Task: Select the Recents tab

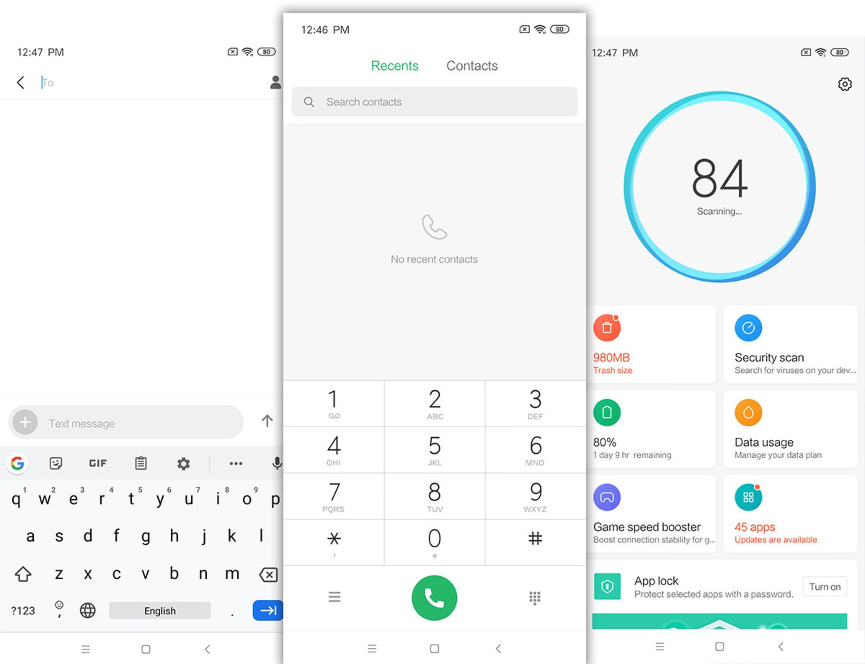Action: pyautogui.click(x=395, y=66)
